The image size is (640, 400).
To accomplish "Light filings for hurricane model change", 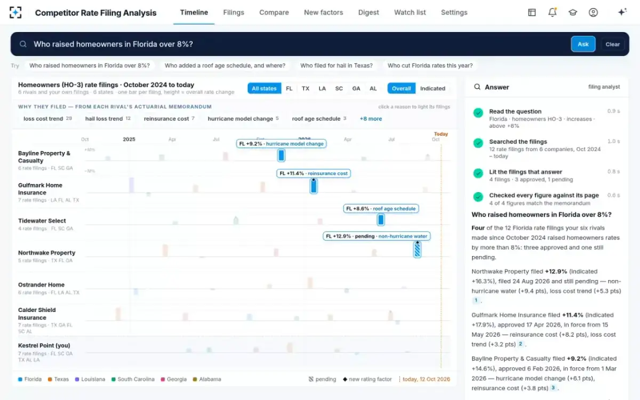I will tap(243, 118).
